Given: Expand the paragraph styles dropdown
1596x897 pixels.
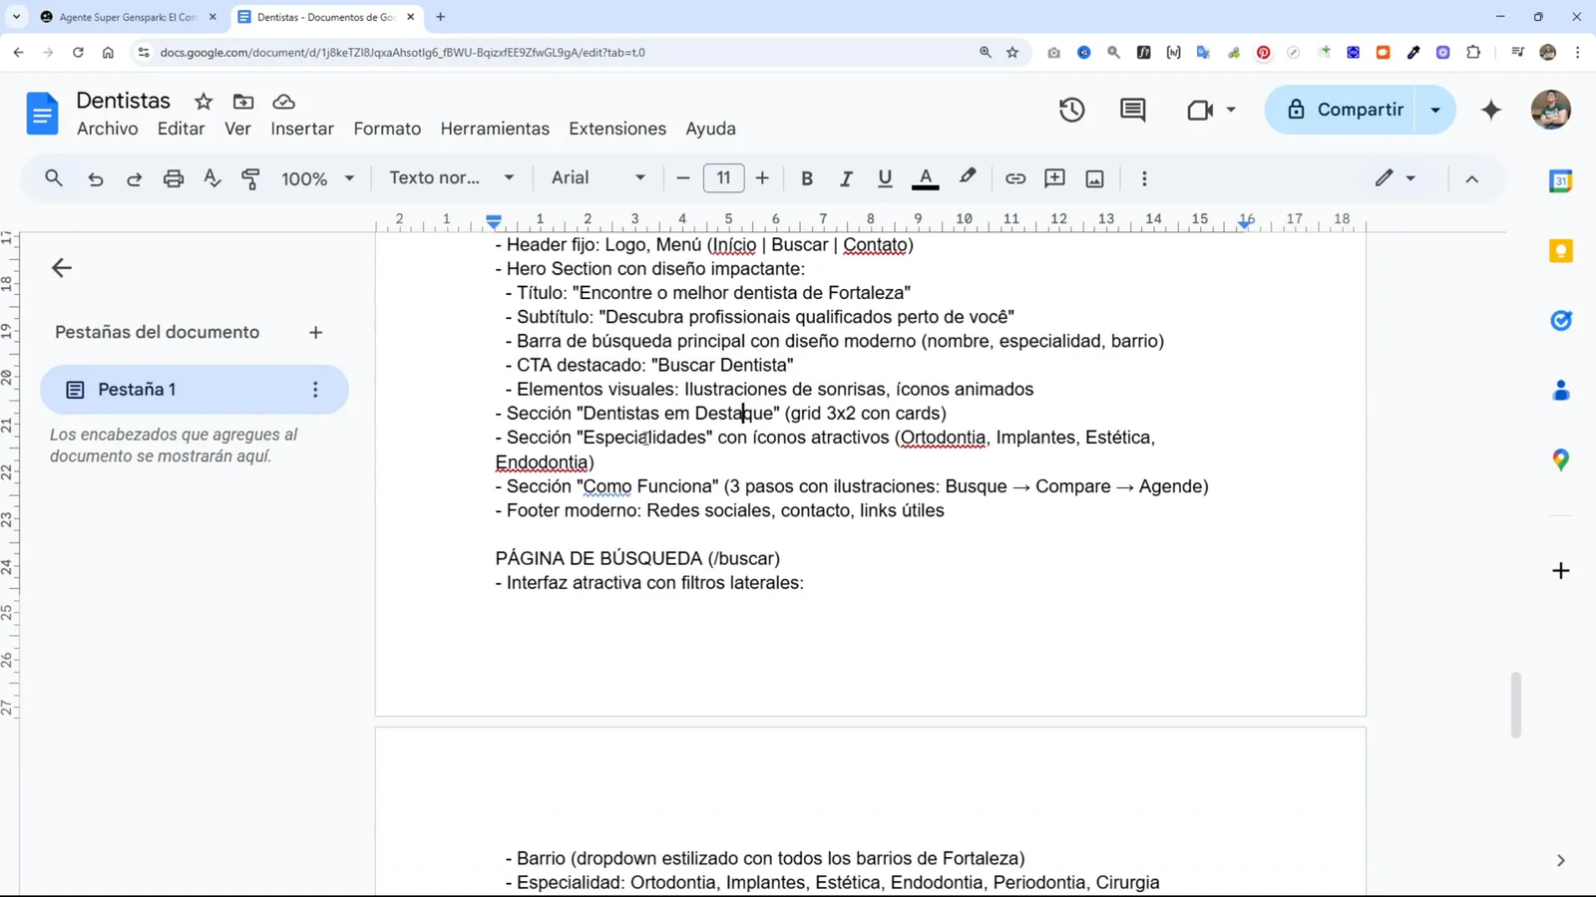Looking at the screenshot, I should pos(452,177).
